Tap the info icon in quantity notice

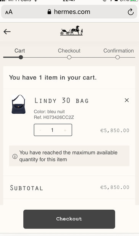coord(15,156)
